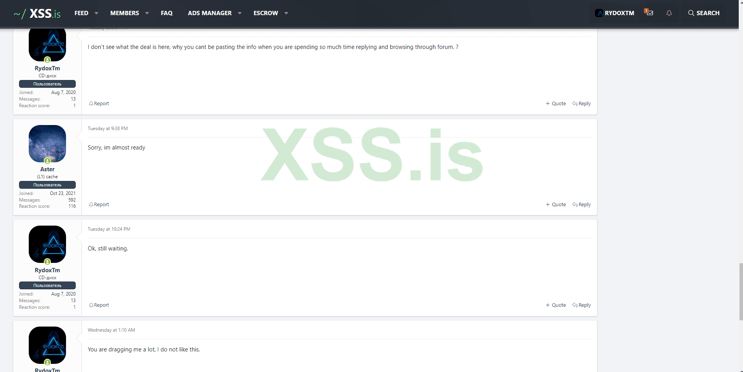Expand the Members dropdown arrow

[x=147, y=13]
